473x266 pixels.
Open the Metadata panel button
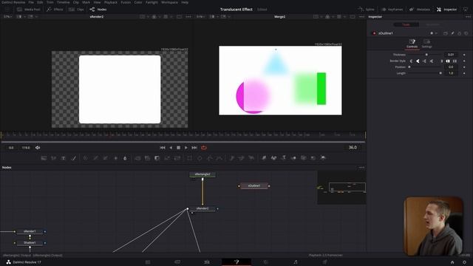point(420,10)
